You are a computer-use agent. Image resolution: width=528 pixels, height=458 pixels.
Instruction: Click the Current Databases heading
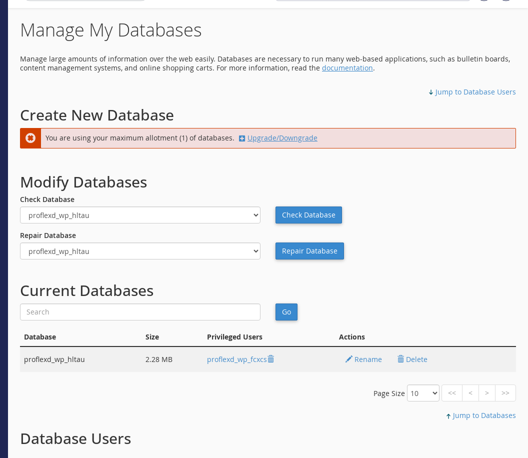pyautogui.click(x=87, y=290)
